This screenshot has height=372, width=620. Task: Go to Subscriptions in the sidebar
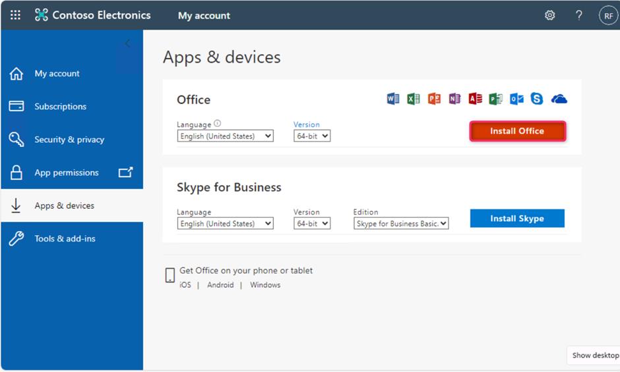pos(60,107)
